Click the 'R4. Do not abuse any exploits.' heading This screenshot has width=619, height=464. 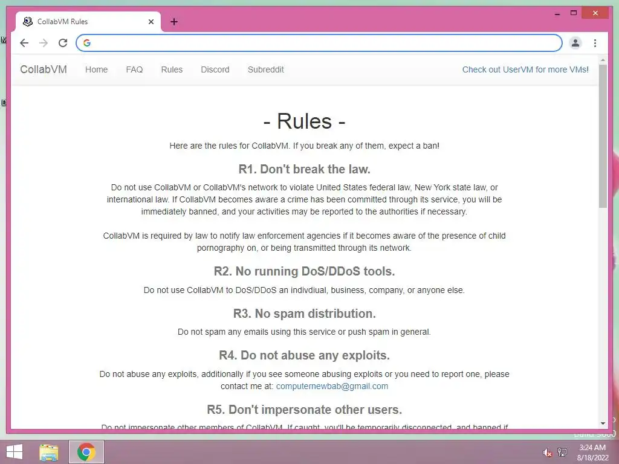pos(305,355)
